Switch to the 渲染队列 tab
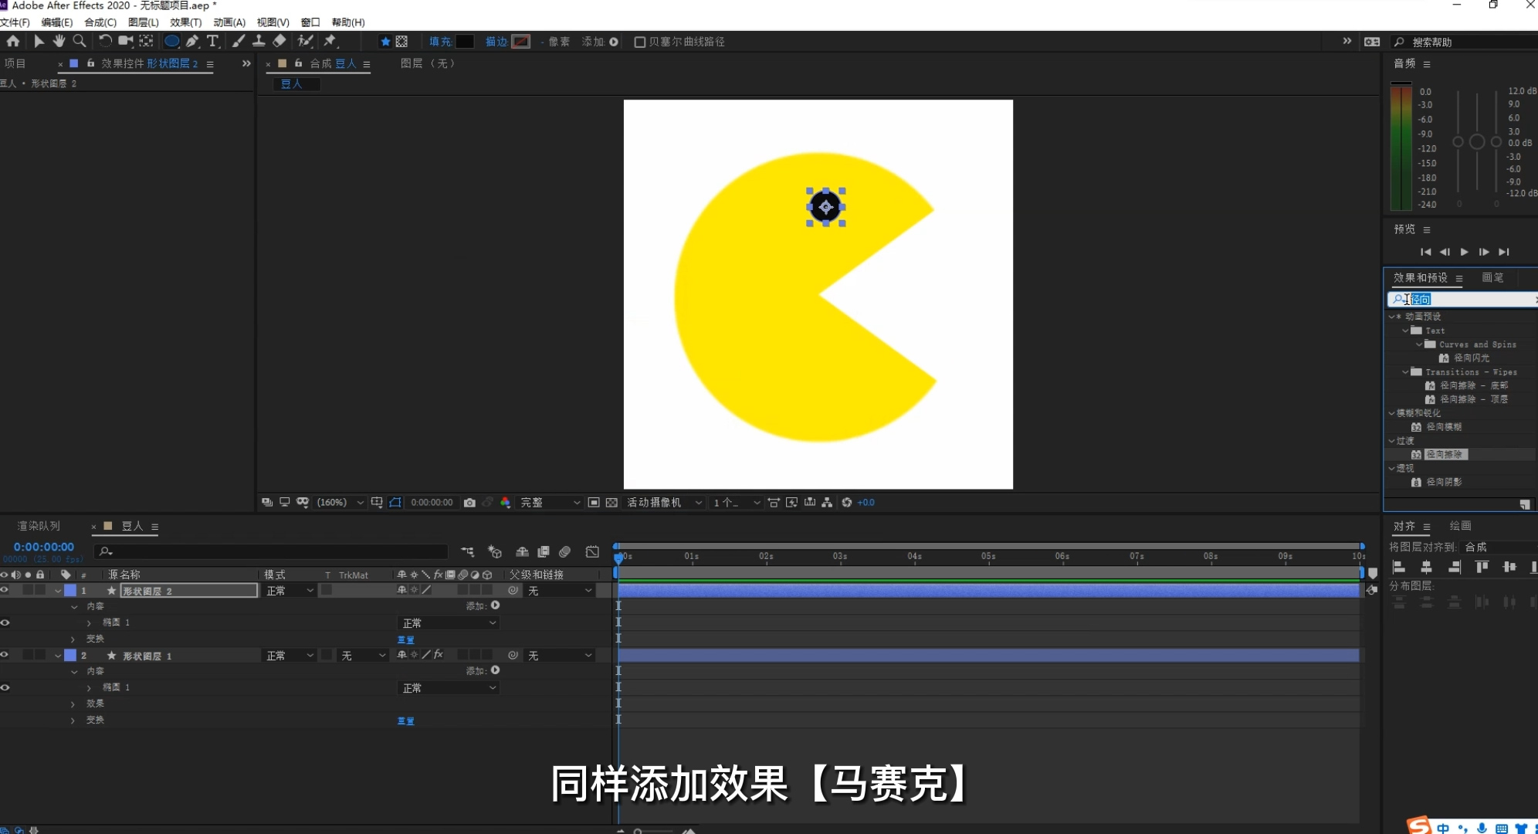Viewport: 1538px width, 834px height. pyautogui.click(x=39, y=526)
